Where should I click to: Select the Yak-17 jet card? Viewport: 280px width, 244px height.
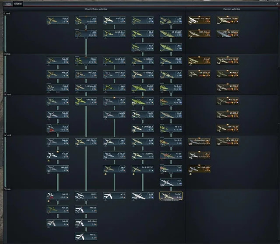click(58, 210)
